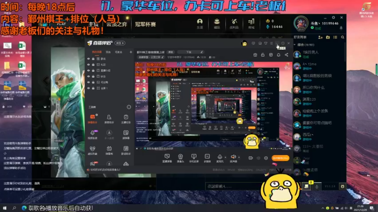Open 虚拟形象 tool icon
378x212 pixels.
[92, 150]
